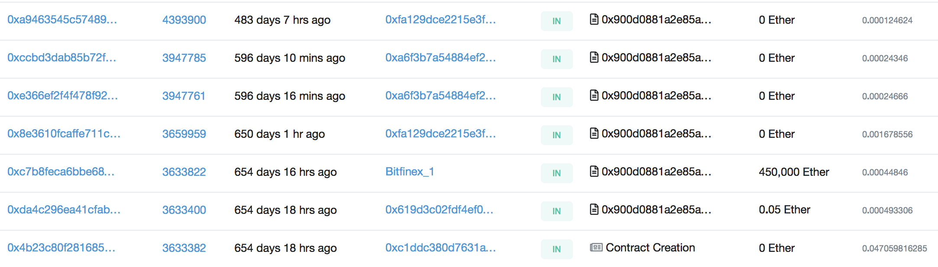Open transaction hash 0xda4c296ea41cfab...
The image size is (938, 267).
pyautogui.click(x=64, y=210)
